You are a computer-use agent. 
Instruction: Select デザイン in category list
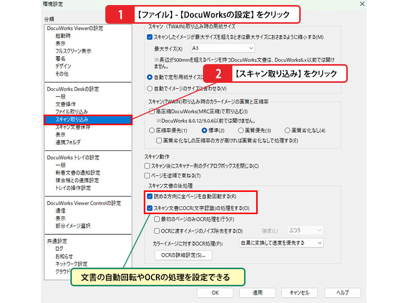(x=63, y=66)
